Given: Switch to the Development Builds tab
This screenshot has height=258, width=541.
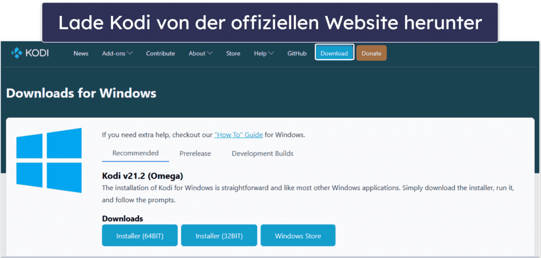Looking at the screenshot, I should pos(263,154).
